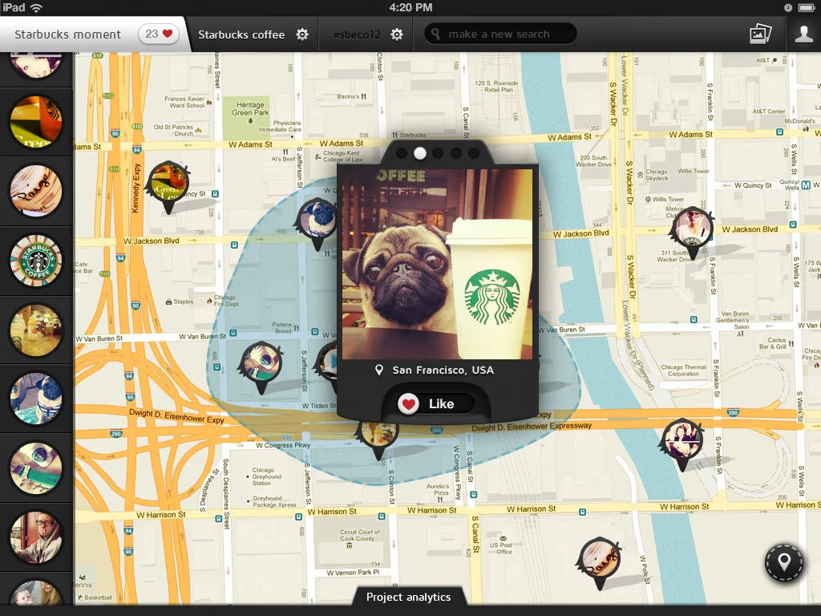Select woman with glasses map pin
821x616 pixels.
point(692,230)
